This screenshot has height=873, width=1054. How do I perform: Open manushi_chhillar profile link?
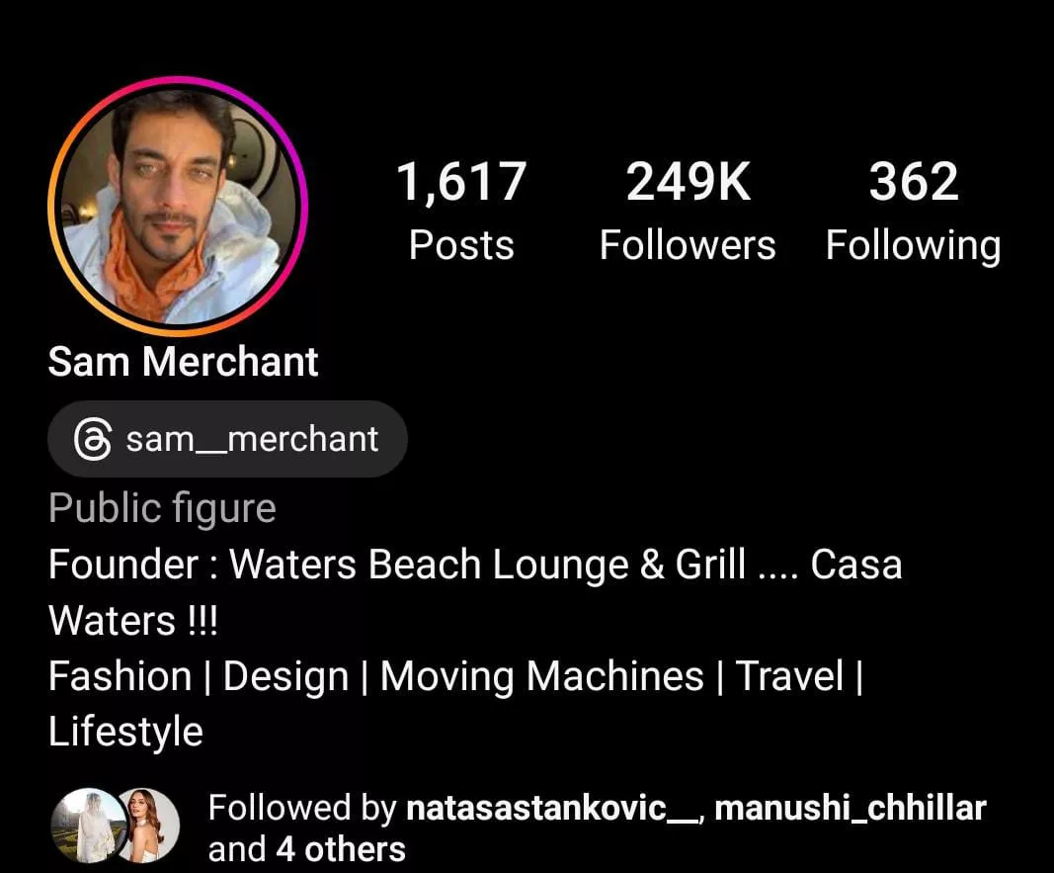point(851,808)
